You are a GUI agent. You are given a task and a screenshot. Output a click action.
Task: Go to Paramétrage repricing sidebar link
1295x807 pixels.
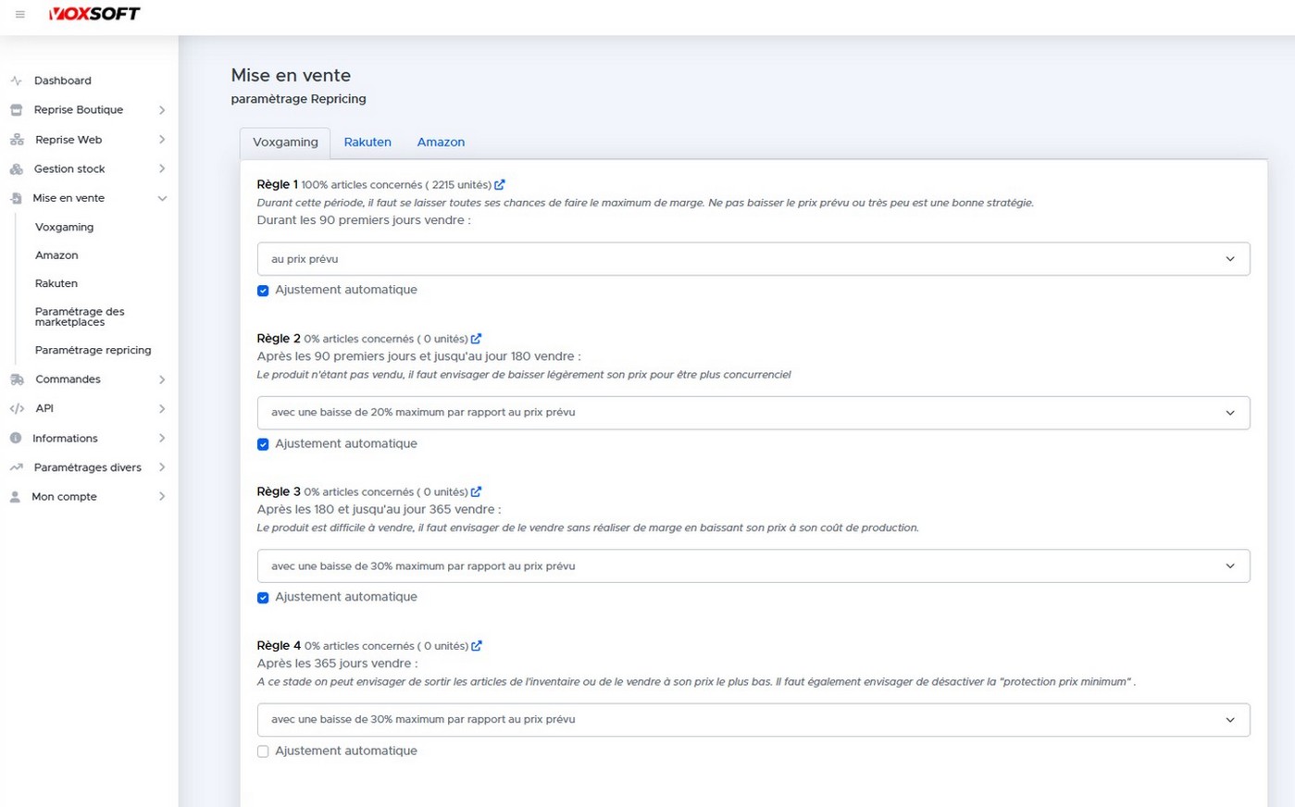93,350
